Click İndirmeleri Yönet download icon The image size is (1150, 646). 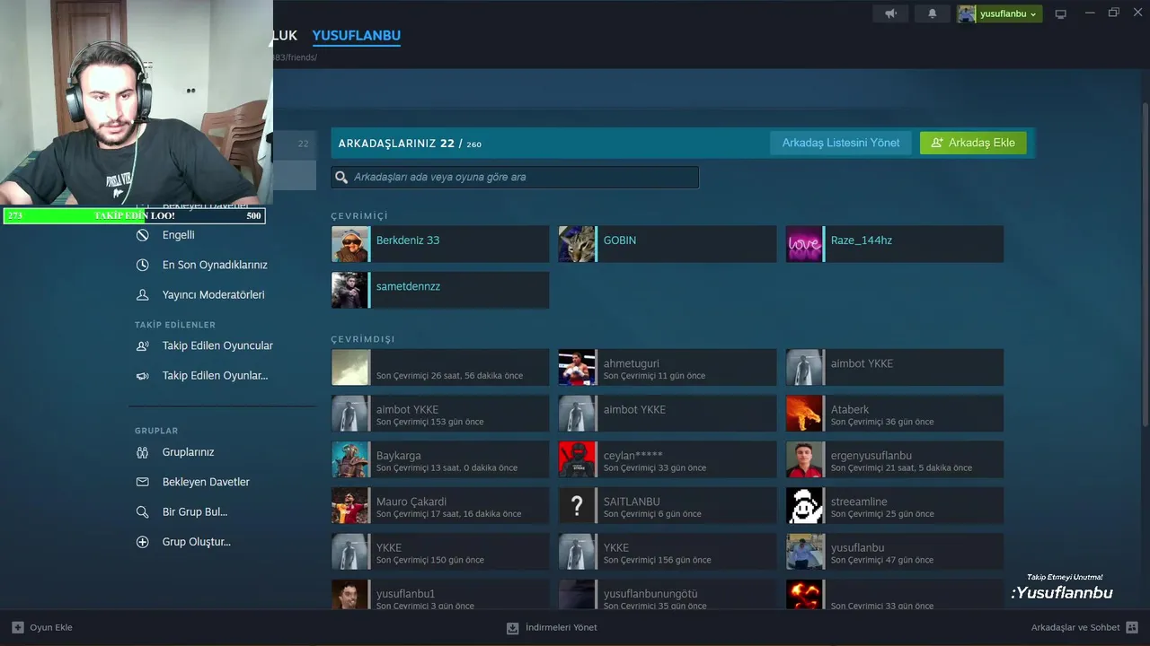pos(513,627)
